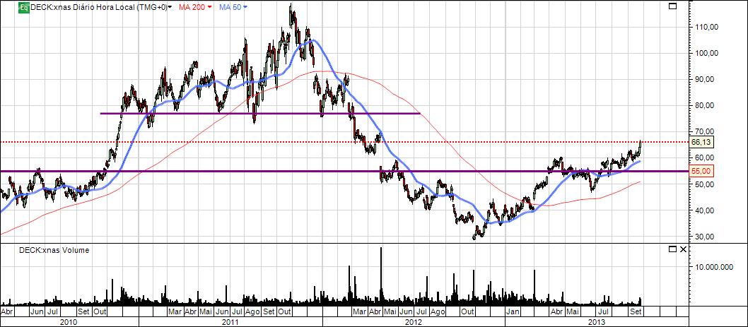Close the DECK:xnas Volume pane

pos(683,249)
